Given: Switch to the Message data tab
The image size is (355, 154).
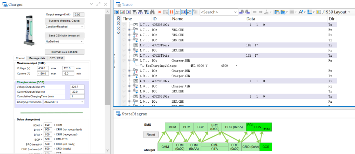Looking at the screenshot, I should click(x=37, y=58).
